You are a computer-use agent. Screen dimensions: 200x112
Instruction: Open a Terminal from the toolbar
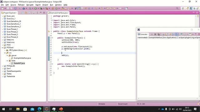pos(15,8)
